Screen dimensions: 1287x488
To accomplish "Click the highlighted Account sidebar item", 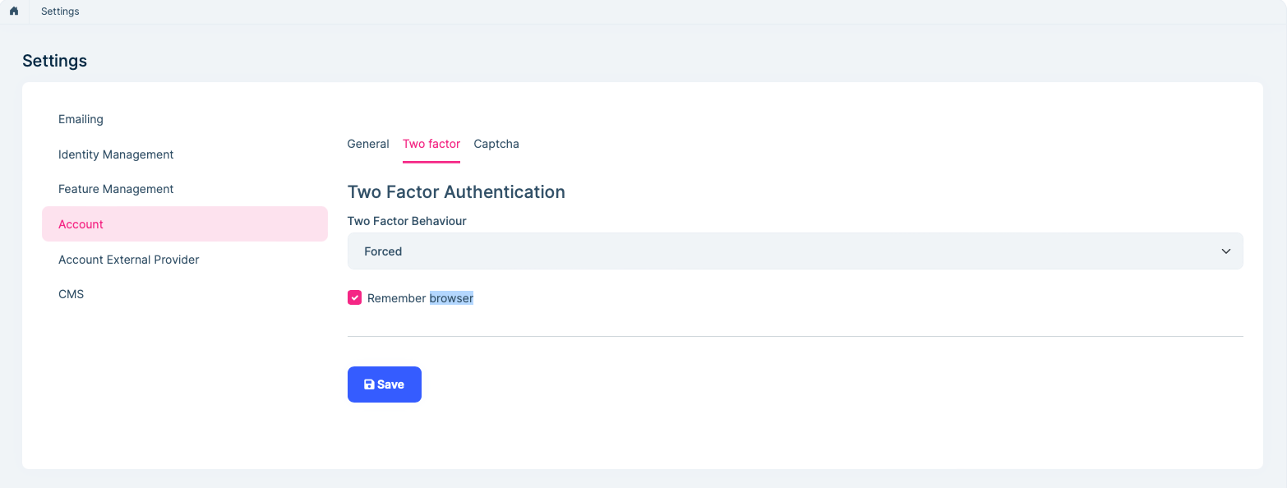I will pyautogui.click(x=81, y=223).
